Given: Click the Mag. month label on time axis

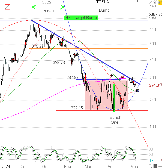Looking at the screenshot, I should pyautogui.click(x=134, y=166).
